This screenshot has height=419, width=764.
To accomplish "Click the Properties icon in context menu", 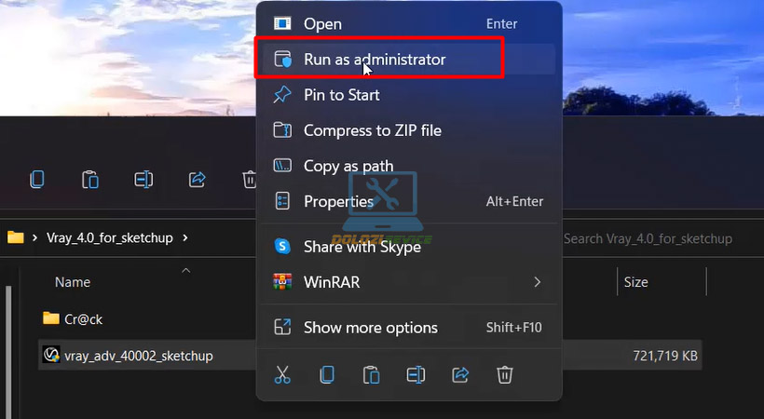I will coord(282,201).
